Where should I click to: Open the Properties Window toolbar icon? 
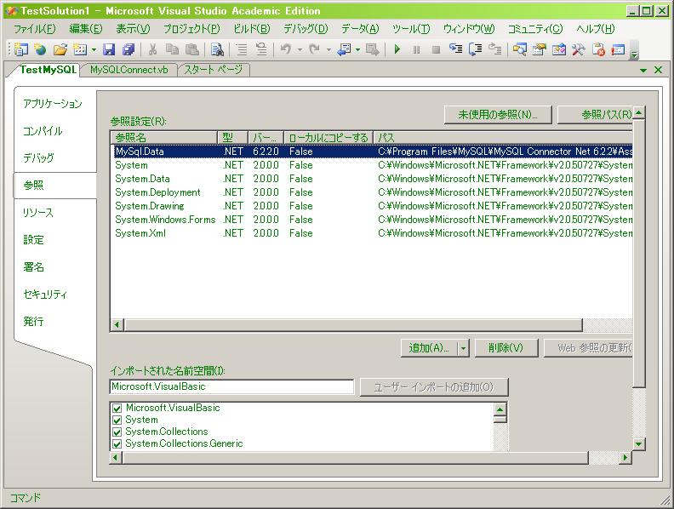coord(539,49)
